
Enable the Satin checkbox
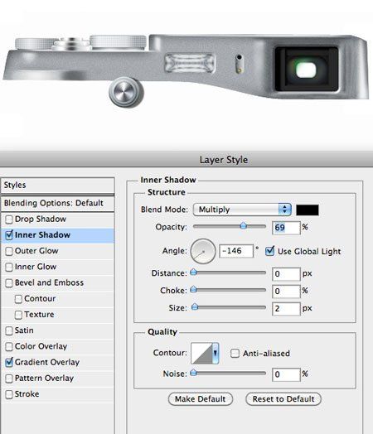point(9,330)
